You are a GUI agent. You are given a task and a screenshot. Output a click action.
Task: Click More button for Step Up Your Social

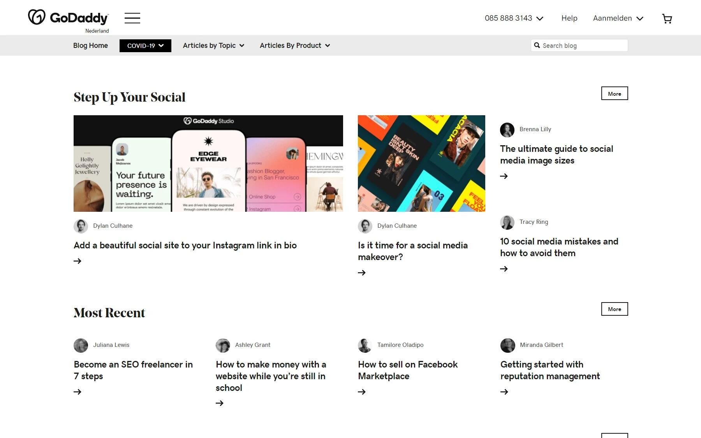tap(614, 93)
